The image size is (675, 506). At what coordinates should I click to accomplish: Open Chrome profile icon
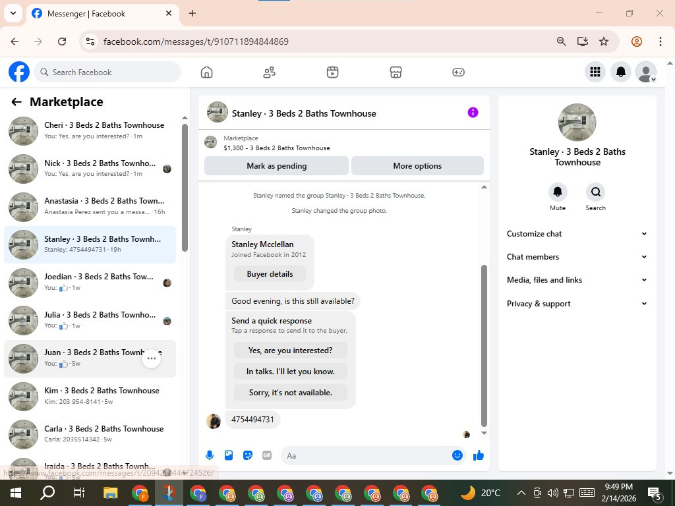[637, 42]
